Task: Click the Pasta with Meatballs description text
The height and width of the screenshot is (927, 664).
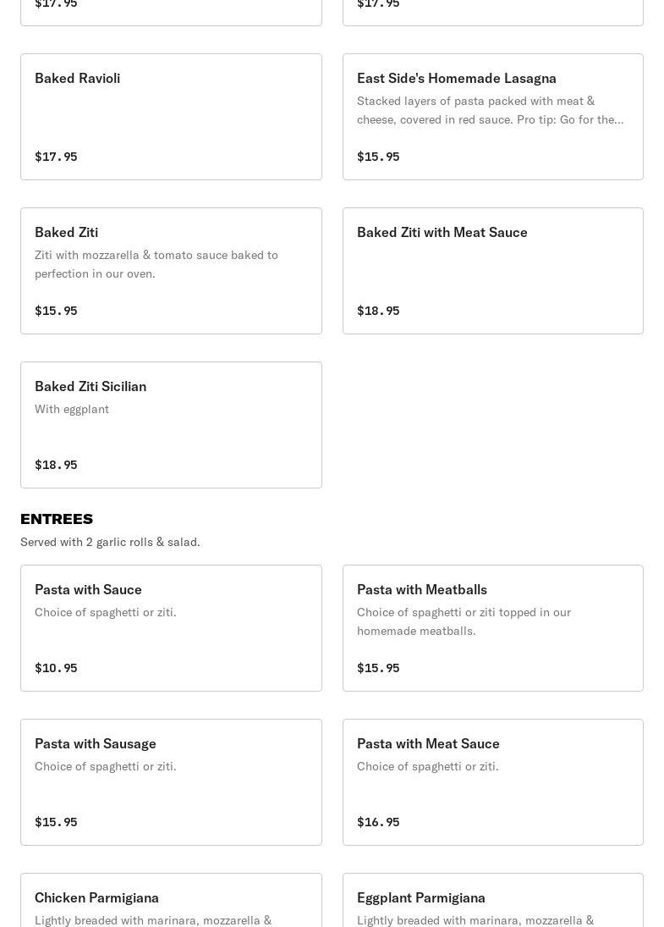Action: click(x=464, y=621)
